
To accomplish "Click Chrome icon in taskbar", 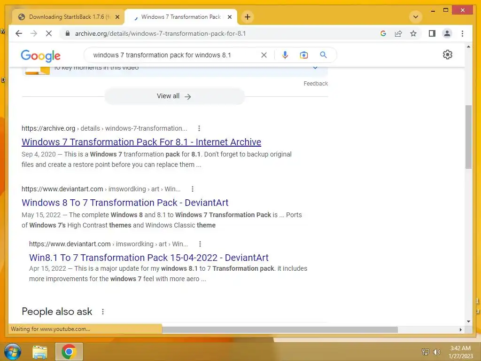I will point(69,352).
